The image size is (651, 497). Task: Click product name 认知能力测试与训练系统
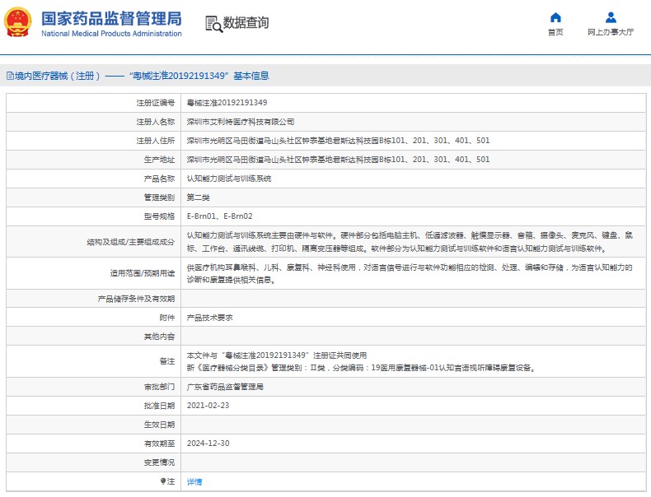click(x=229, y=179)
